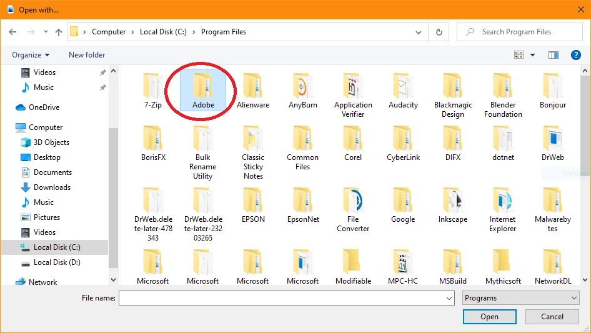Select the DIFX folder

[453, 144]
